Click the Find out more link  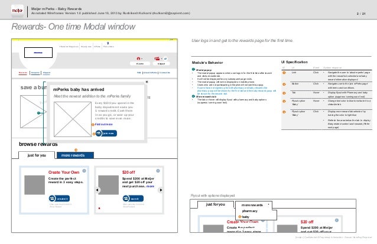point(103,124)
